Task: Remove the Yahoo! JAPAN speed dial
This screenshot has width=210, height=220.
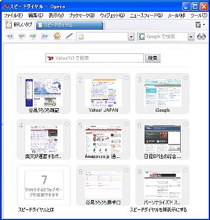Action: click(x=126, y=78)
